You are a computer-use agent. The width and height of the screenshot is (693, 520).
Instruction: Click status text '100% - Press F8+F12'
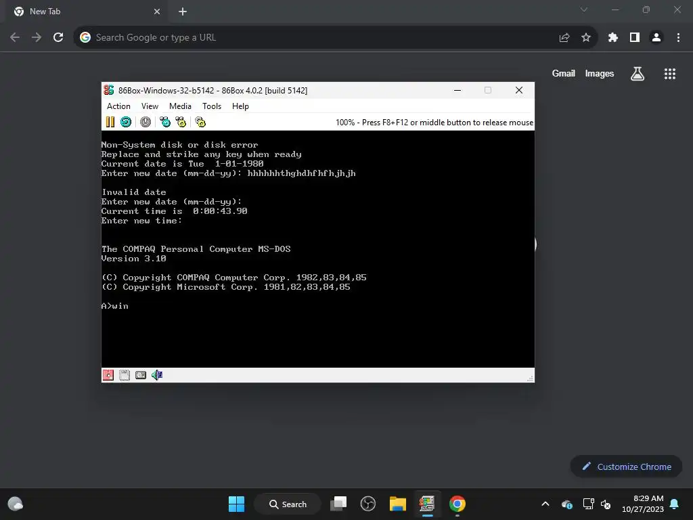[x=434, y=123]
